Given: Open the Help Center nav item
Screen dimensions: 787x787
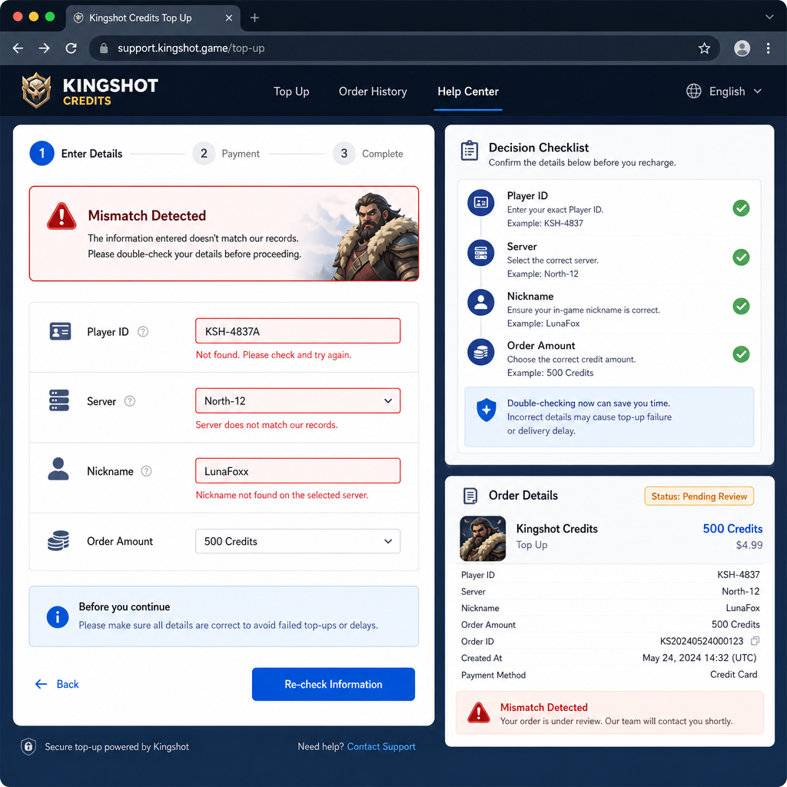Looking at the screenshot, I should [x=468, y=91].
